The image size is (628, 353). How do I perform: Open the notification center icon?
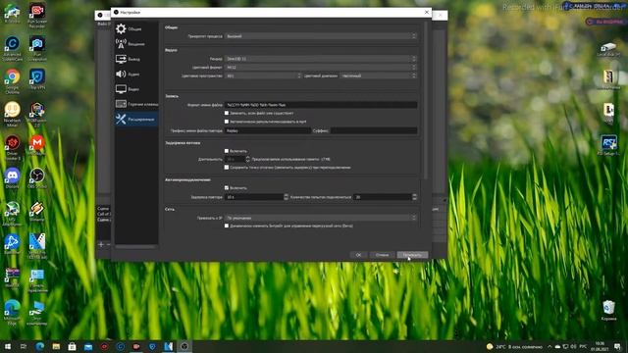[617, 346]
